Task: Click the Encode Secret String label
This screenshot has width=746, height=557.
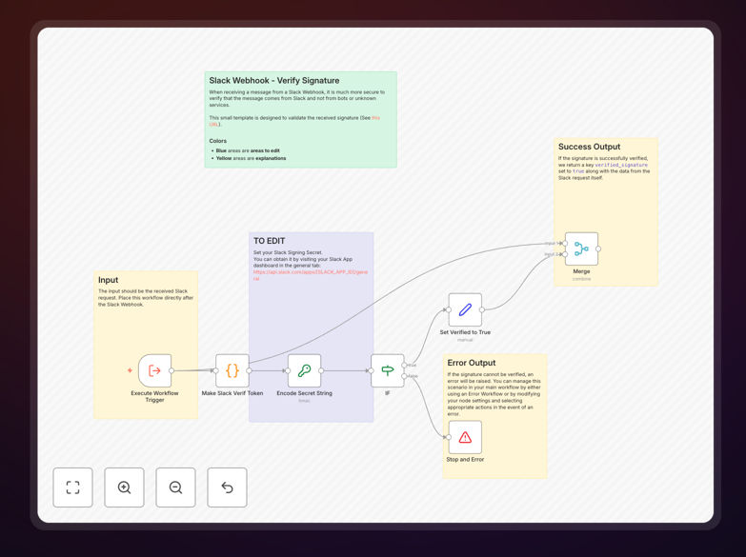Action: click(x=305, y=393)
